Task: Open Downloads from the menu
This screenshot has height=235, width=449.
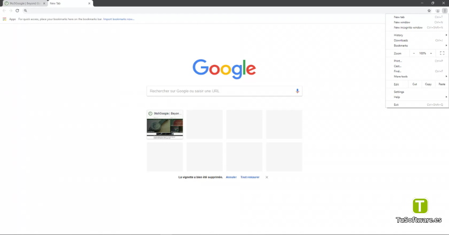Action: (417, 40)
